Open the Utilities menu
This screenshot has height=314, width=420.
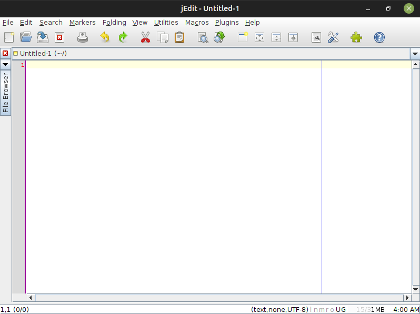tap(166, 23)
